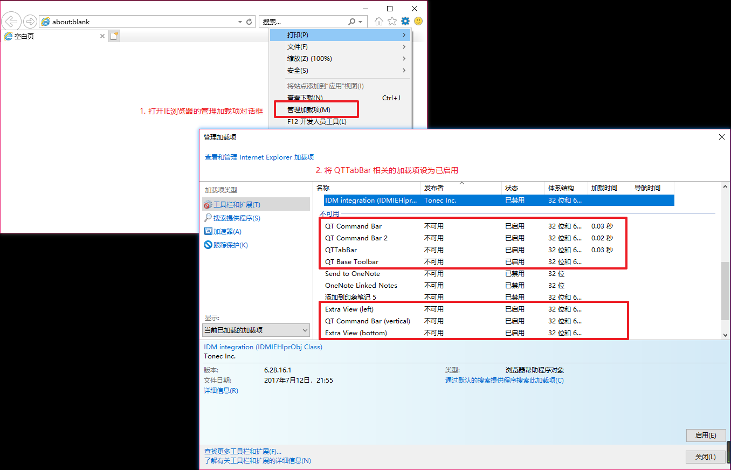This screenshot has height=470, width=731.
Task: Click the settings gear icon
Action: [405, 21]
